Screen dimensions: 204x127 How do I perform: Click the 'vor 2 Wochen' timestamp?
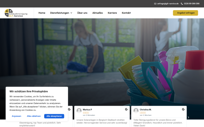(x=146, y=115)
